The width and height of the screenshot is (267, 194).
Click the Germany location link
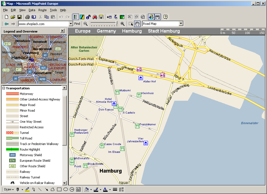click(106, 31)
